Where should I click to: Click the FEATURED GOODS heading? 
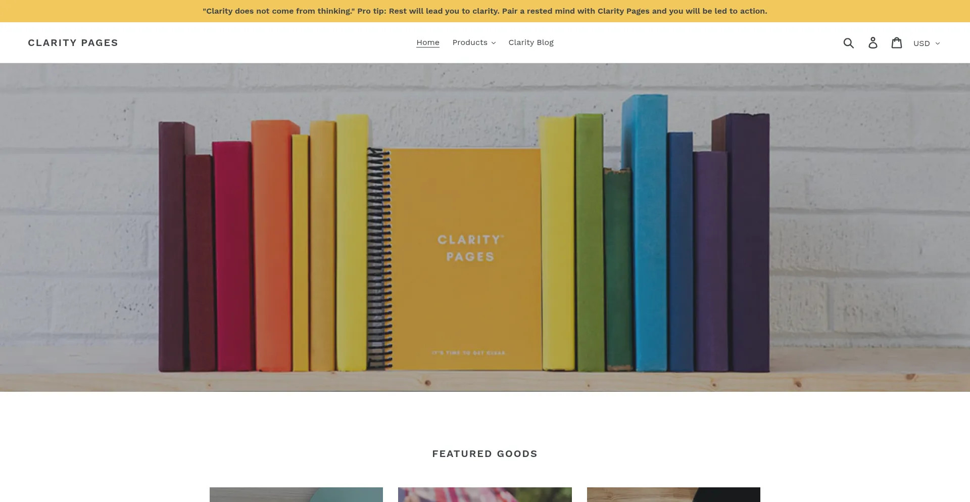click(x=485, y=454)
